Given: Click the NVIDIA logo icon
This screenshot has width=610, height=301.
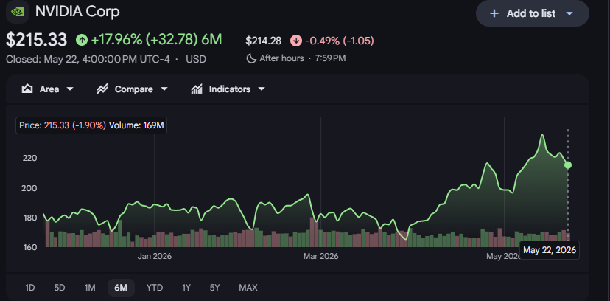Looking at the screenshot, I should pyautogui.click(x=18, y=12).
